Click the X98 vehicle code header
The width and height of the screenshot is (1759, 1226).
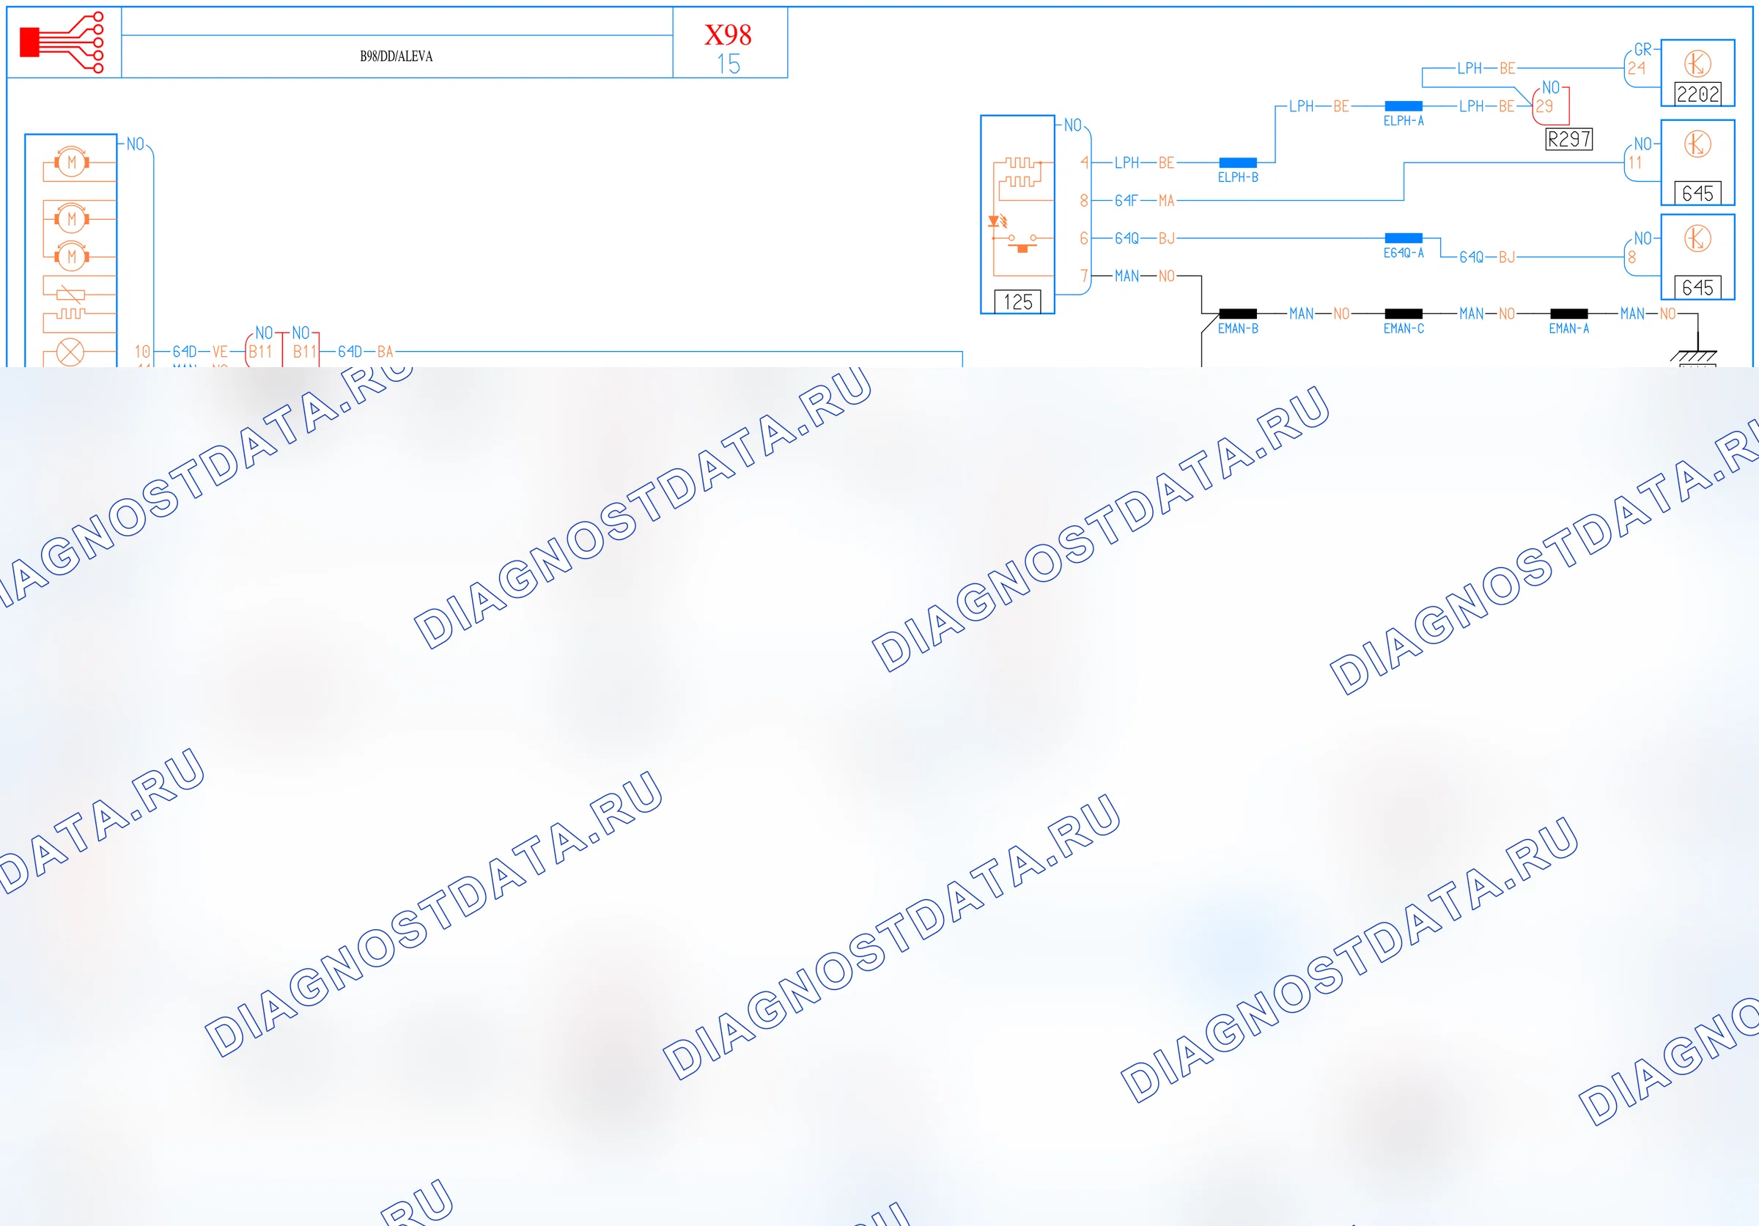[x=728, y=34]
